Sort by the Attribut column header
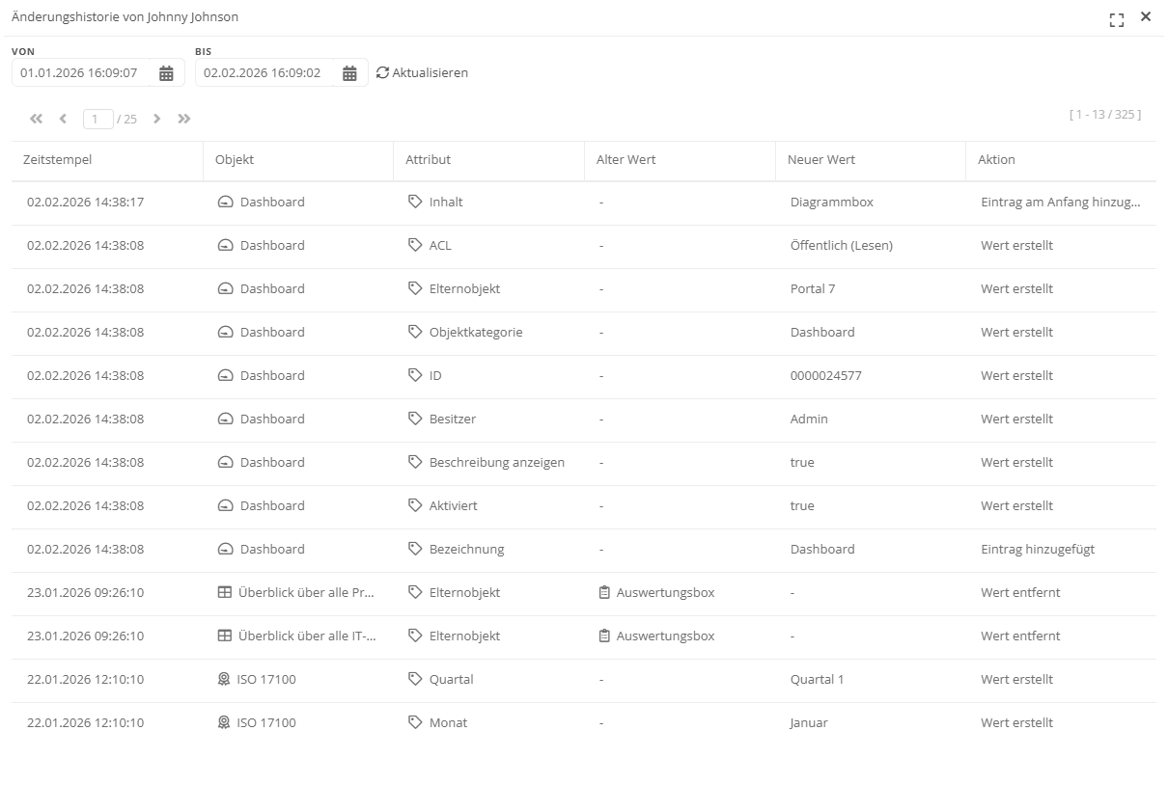1168x785 pixels. [428, 160]
